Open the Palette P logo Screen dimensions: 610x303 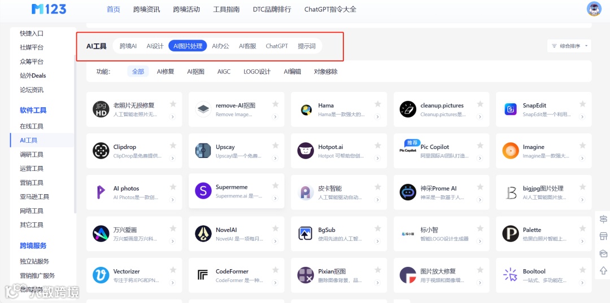coord(511,234)
